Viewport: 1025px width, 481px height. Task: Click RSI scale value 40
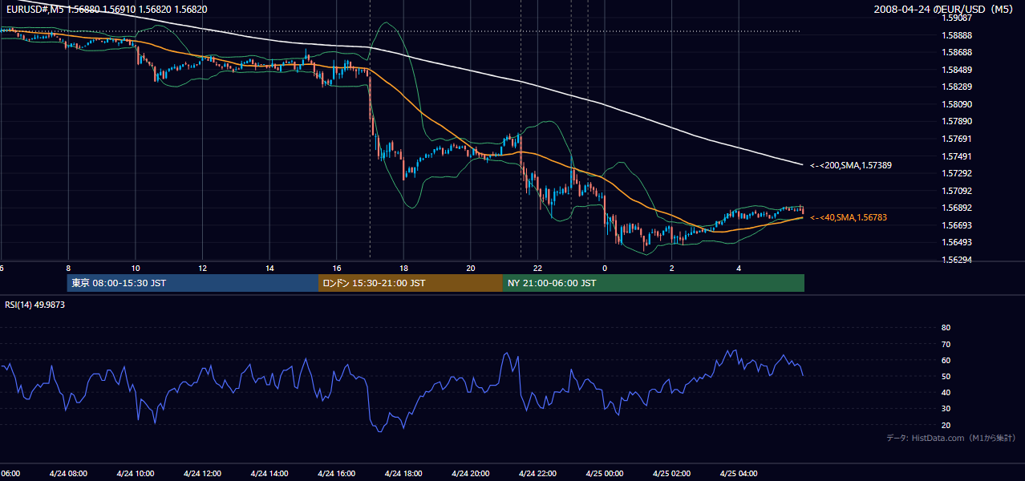pyautogui.click(x=946, y=392)
